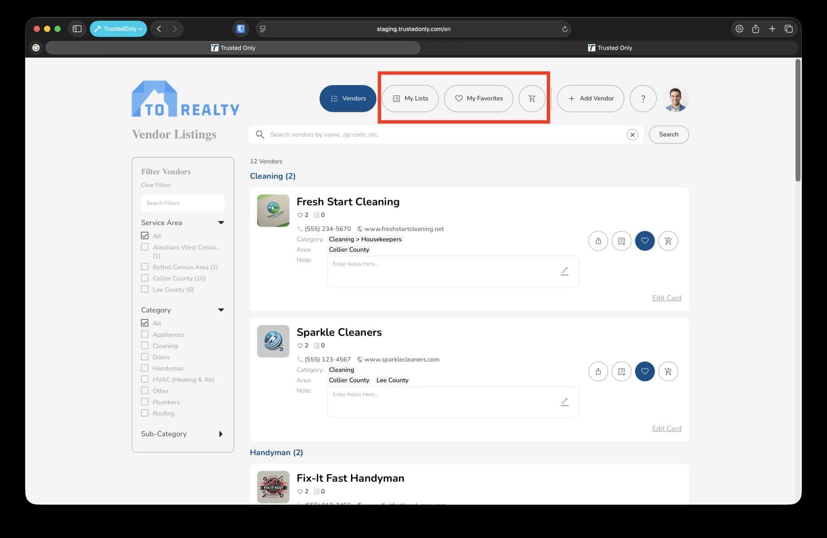Go forward in browser history
The height and width of the screenshot is (538, 827).
coord(175,29)
